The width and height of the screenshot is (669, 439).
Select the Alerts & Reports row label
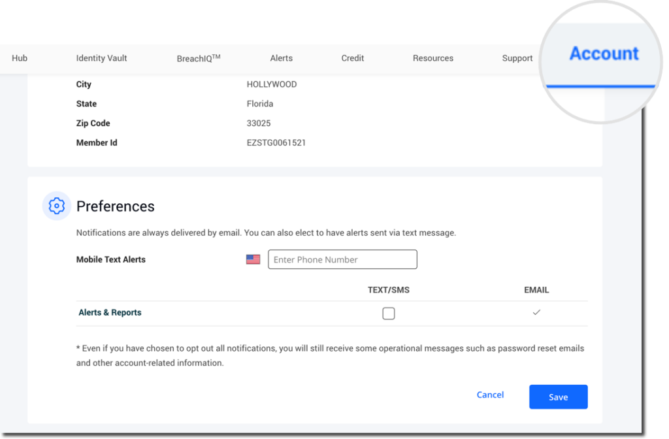(x=110, y=312)
